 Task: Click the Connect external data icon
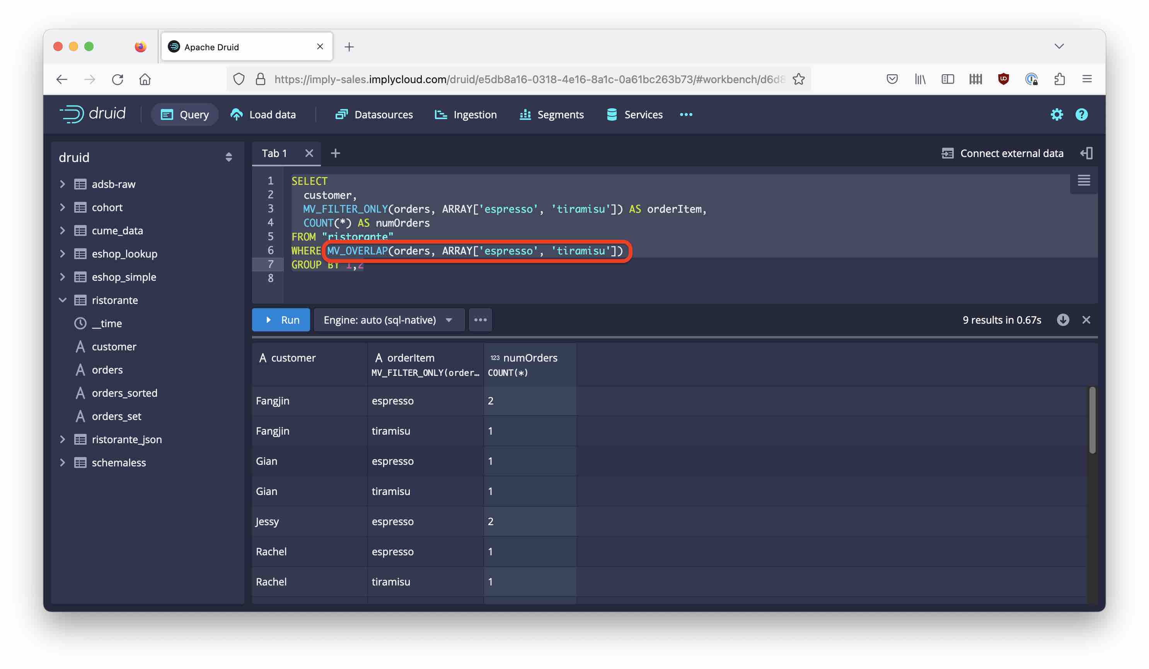pyautogui.click(x=947, y=153)
